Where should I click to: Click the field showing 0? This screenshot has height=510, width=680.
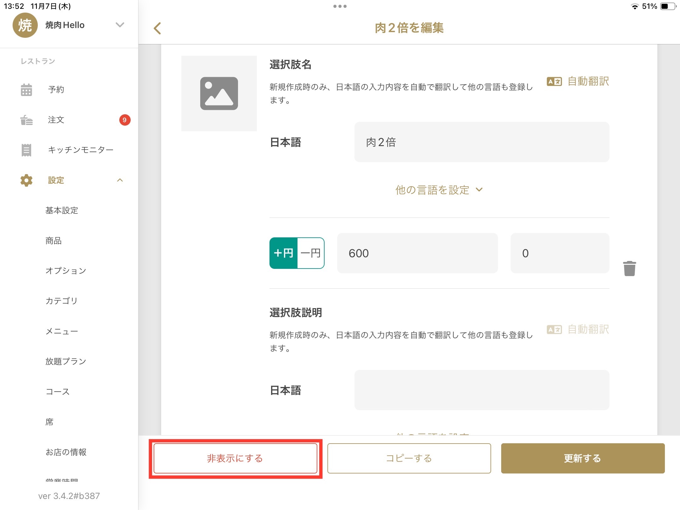pyautogui.click(x=560, y=253)
